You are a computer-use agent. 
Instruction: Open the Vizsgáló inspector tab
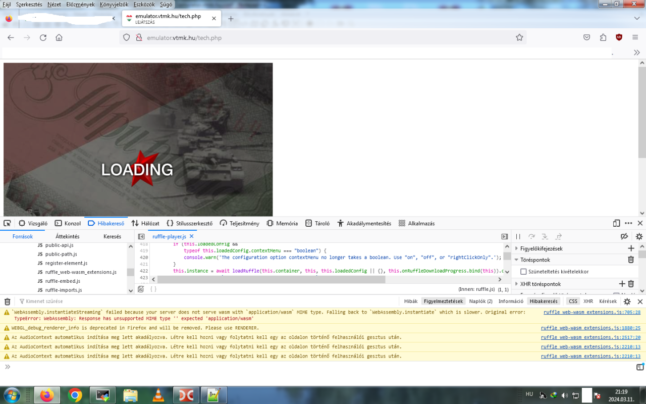pos(33,223)
